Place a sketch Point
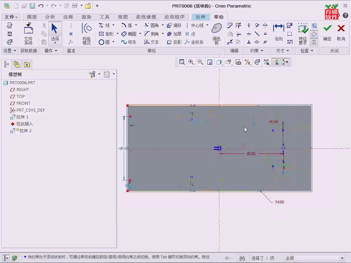Screen dimensions: 351x263 [x=190, y=34]
